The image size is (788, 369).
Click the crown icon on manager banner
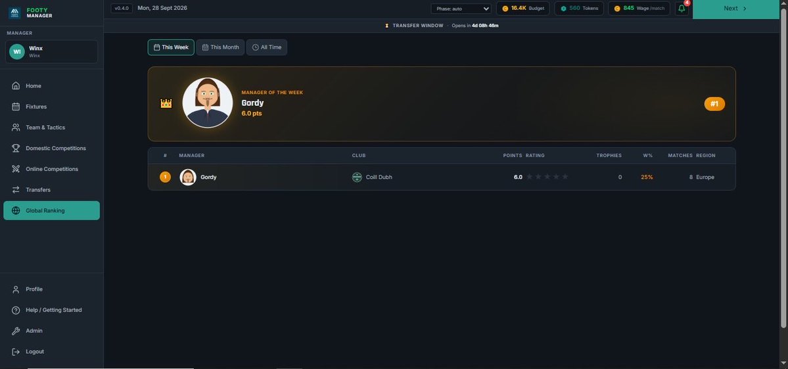(x=166, y=103)
